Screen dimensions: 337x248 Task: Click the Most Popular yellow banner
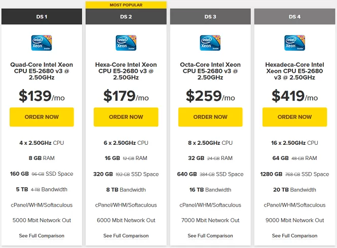(x=126, y=5)
